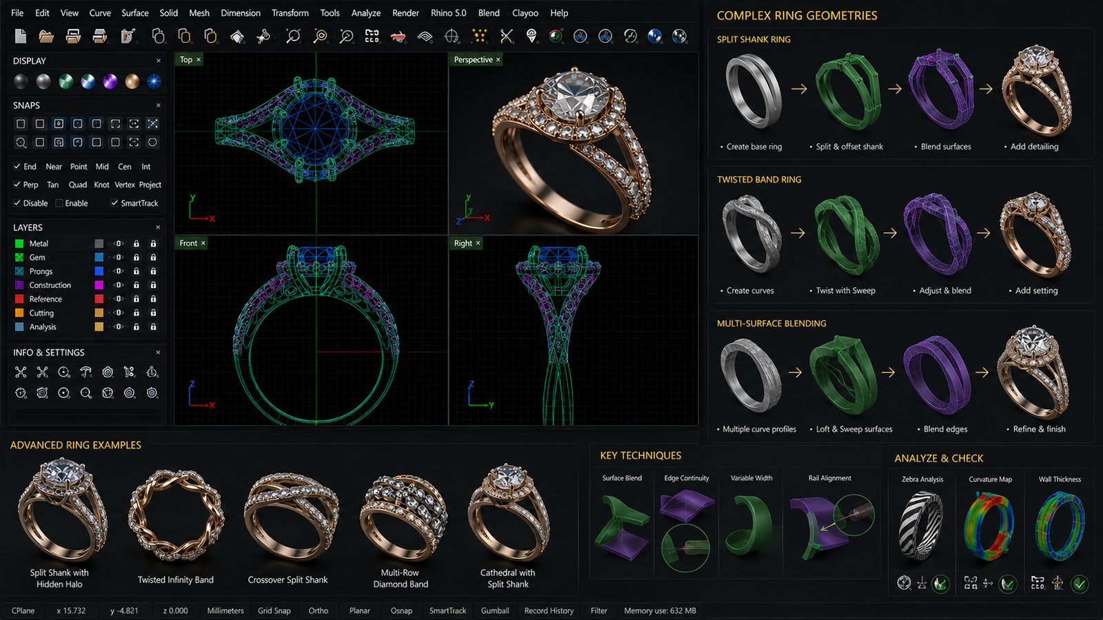The height and width of the screenshot is (620, 1103).
Task: Close the Display panel
Action: pyautogui.click(x=158, y=61)
